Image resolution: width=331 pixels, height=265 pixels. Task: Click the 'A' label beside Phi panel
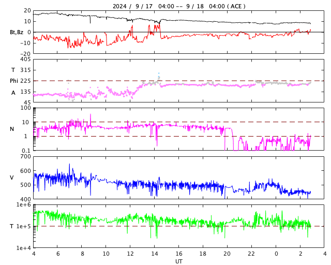click(13, 93)
